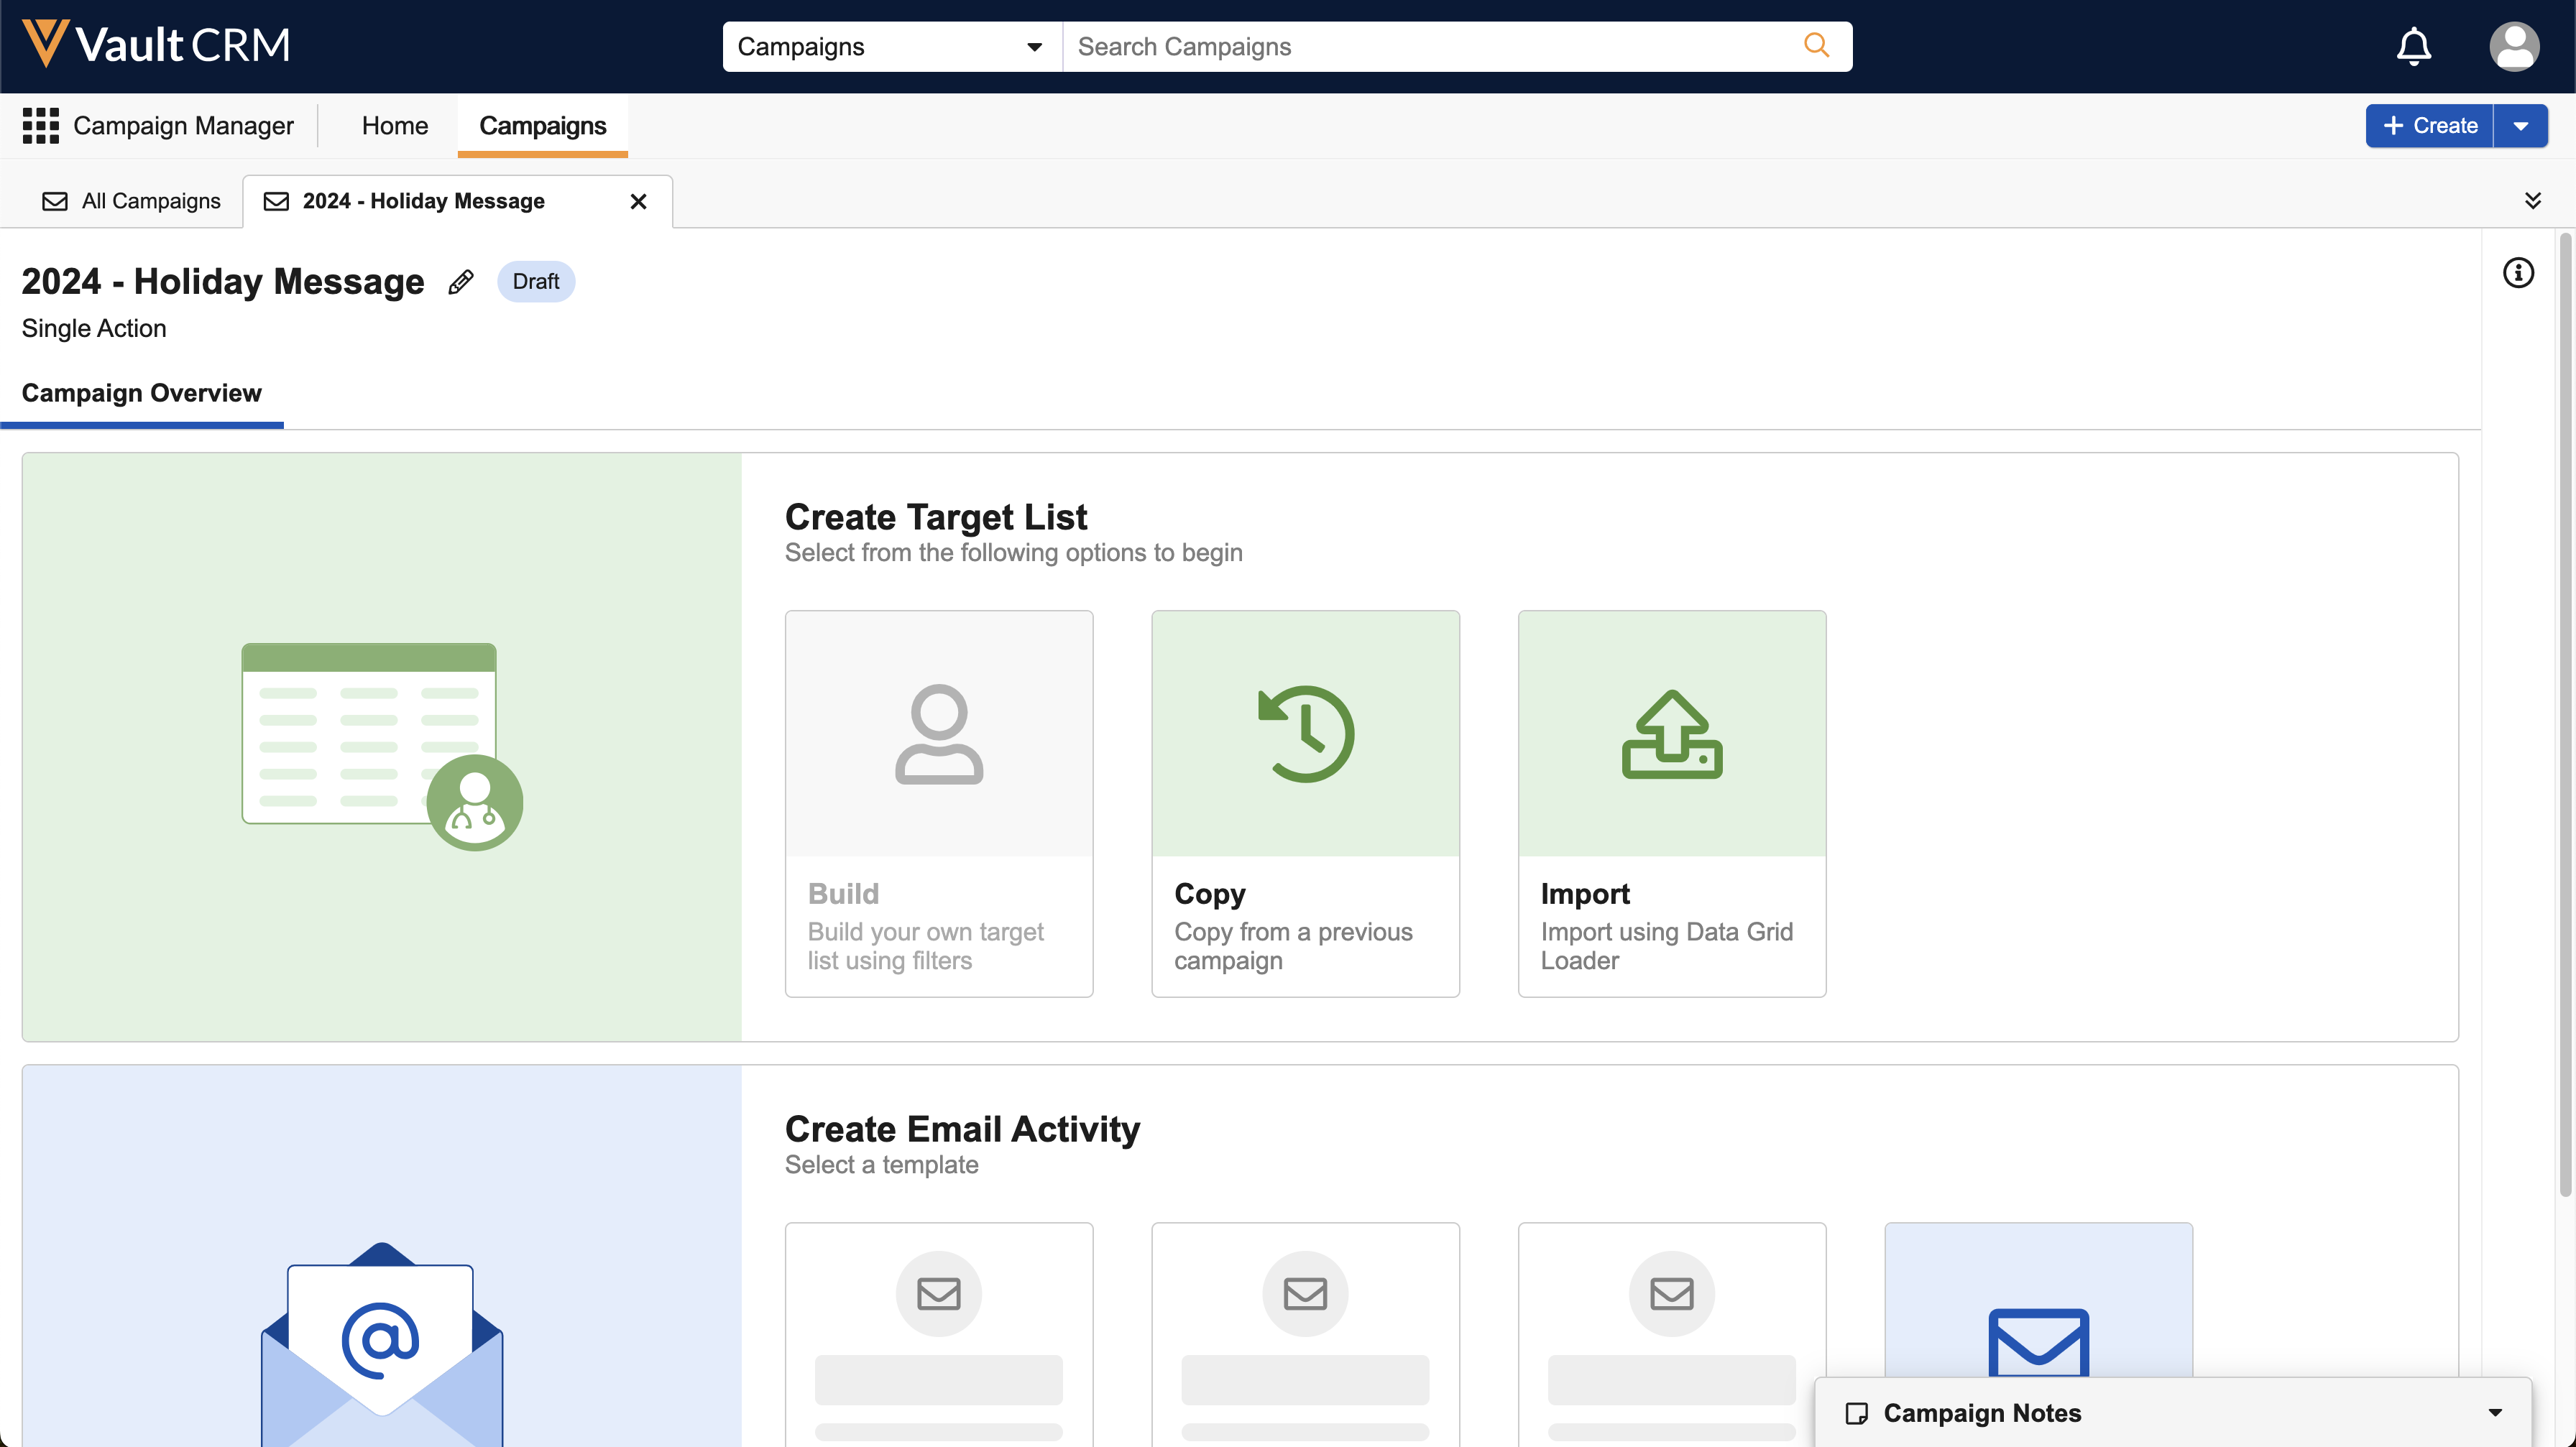This screenshot has width=2576, height=1447.
Task: Select the Copy target list option
Action: pos(1304,803)
